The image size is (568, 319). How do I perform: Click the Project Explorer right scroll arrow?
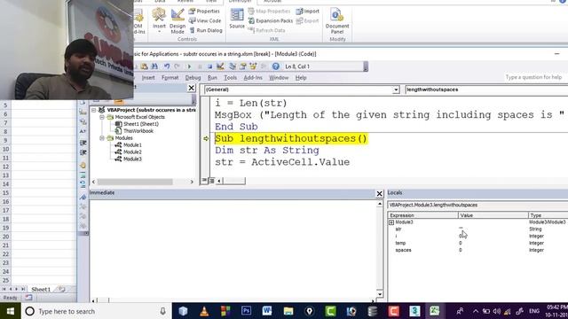(x=192, y=182)
